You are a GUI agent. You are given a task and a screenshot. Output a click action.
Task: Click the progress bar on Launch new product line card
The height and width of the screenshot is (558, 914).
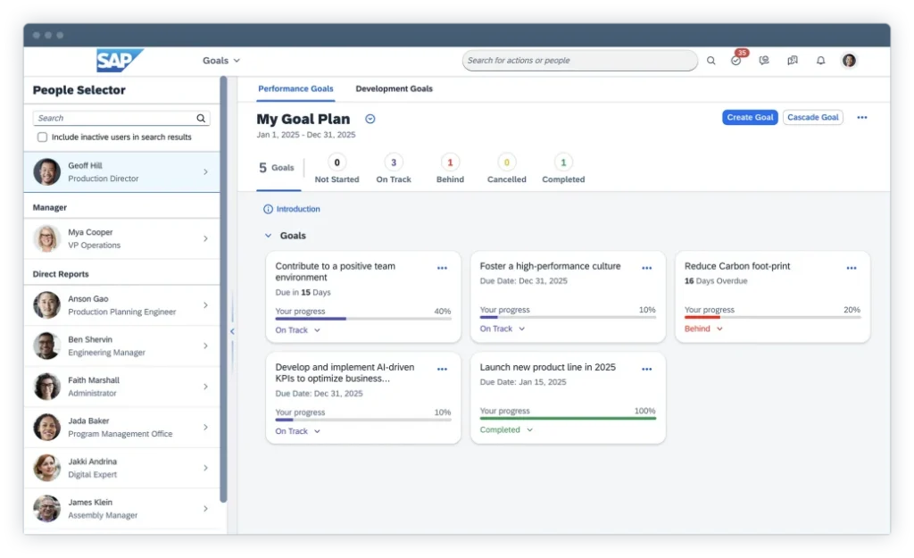[568, 418]
